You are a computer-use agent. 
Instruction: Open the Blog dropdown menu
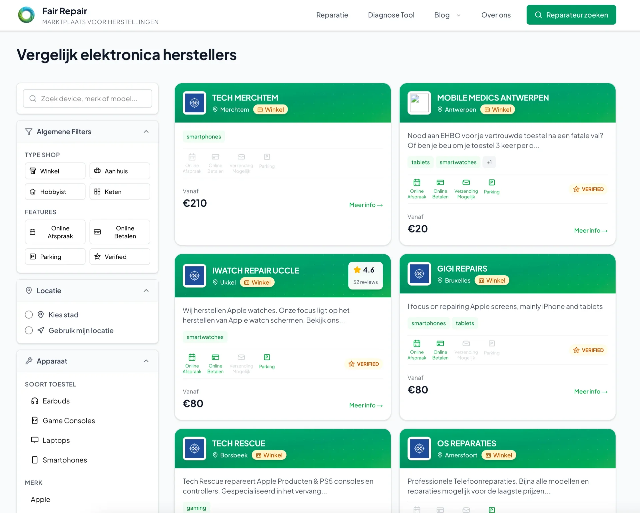[447, 15]
